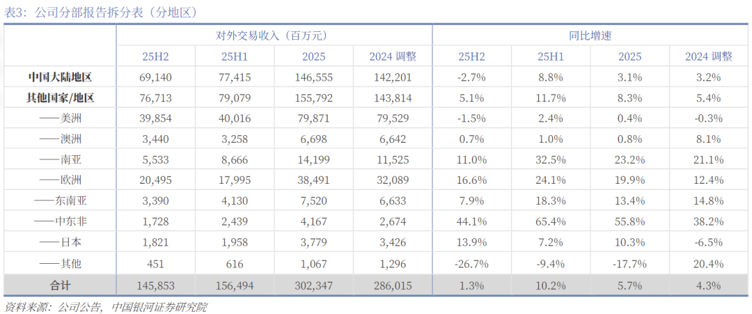752x314 pixels.
Task: Select the 55.8% growth cell for 中东非
Action: click(x=629, y=222)
